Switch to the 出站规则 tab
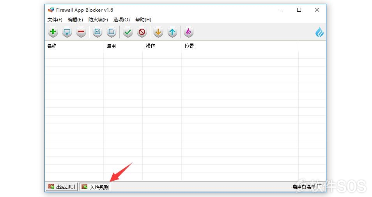 click(62, 187)
